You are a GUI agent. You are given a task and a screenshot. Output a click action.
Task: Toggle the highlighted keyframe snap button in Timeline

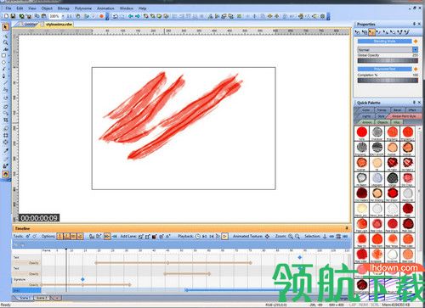click(107, 236)
